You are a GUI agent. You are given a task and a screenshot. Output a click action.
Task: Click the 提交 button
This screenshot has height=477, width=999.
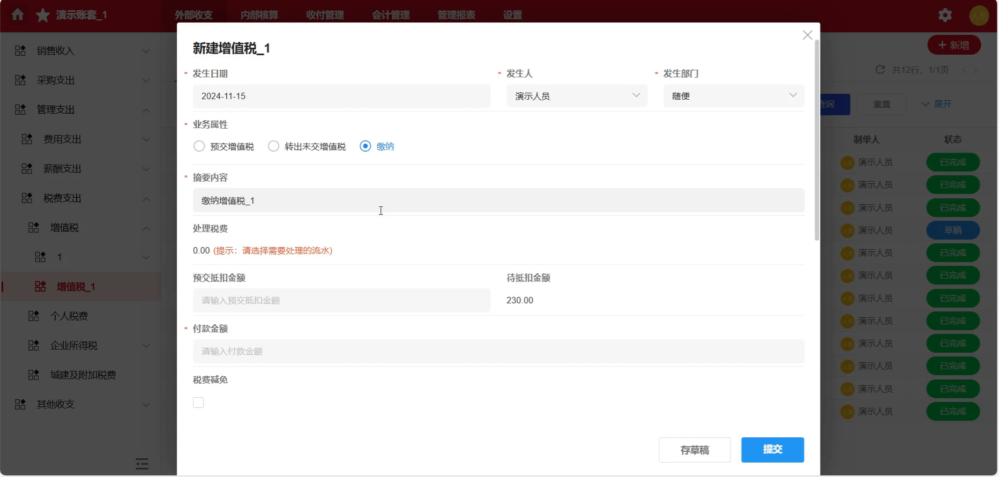[772, 450]
